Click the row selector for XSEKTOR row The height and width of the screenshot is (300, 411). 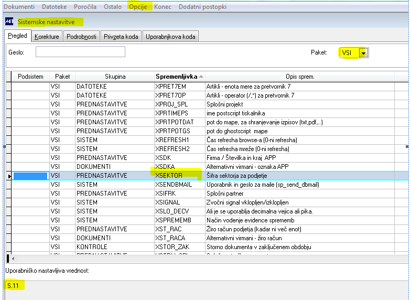(x=8, y=176)
